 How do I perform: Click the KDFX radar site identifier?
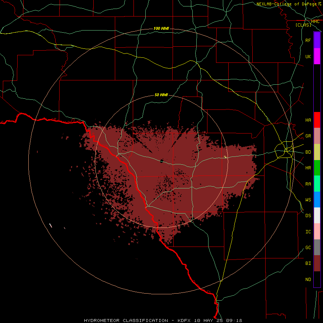click(184, 320)
